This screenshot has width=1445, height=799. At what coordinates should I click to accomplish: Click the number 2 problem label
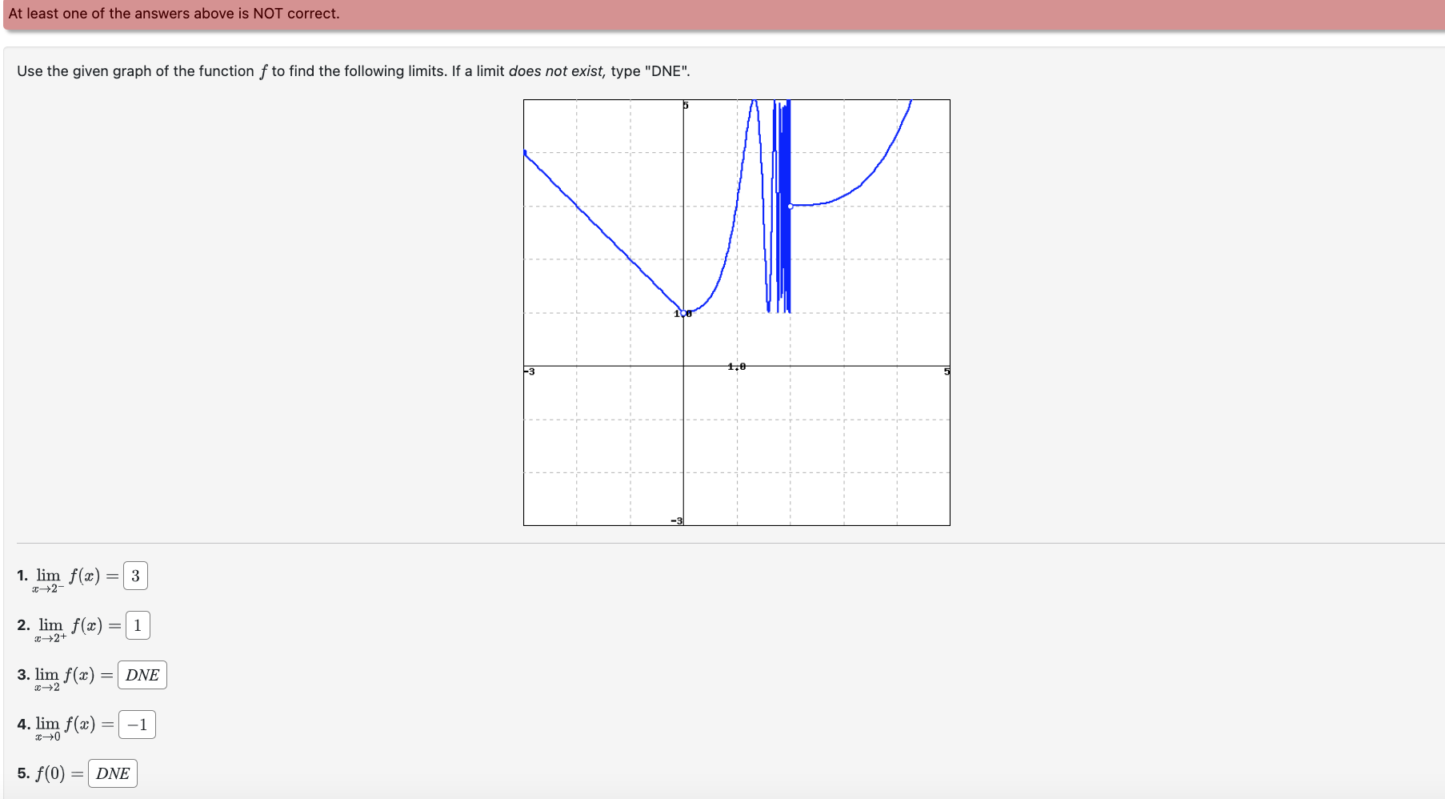point(22,625)
